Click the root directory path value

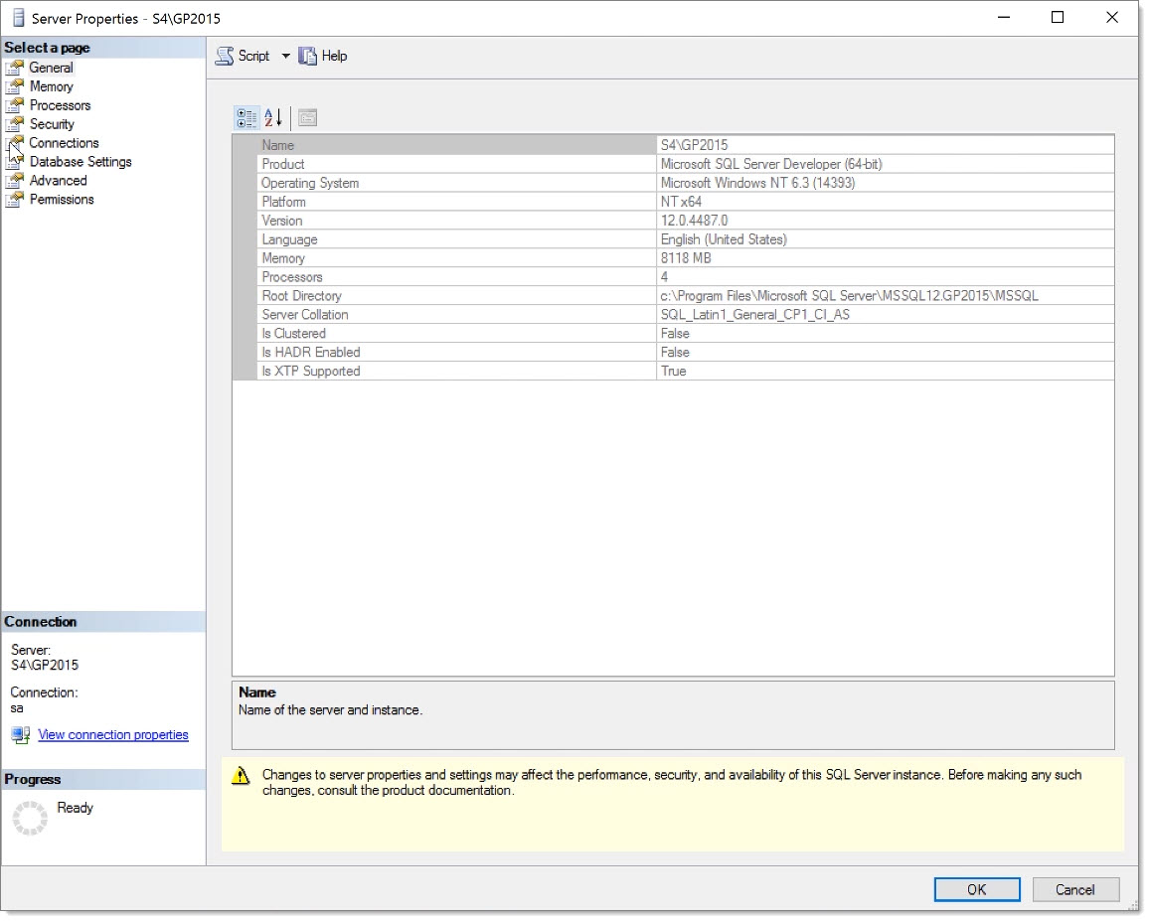[x=849, y=296]
